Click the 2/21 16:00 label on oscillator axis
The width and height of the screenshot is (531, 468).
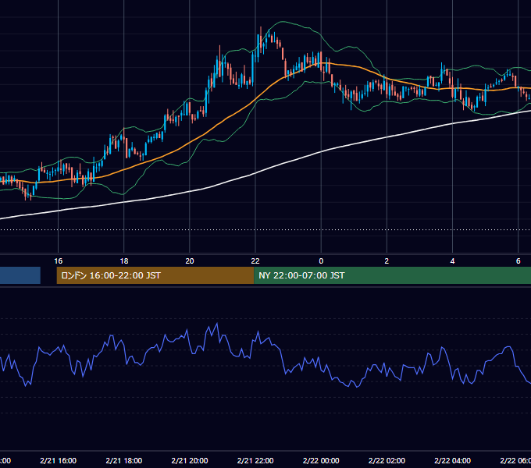click(59, 460)
